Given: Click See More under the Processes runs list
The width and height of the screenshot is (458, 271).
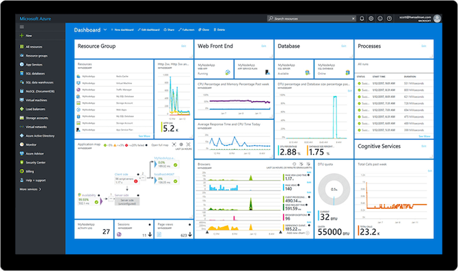Looking at the screenshot, I should 425,136.
